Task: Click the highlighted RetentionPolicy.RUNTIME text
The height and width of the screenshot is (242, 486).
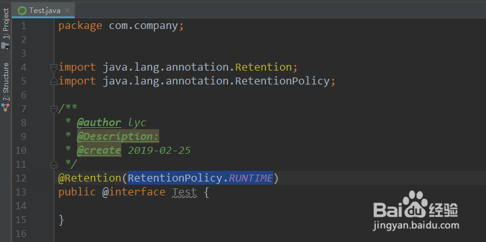Action: tap(200, 178)
